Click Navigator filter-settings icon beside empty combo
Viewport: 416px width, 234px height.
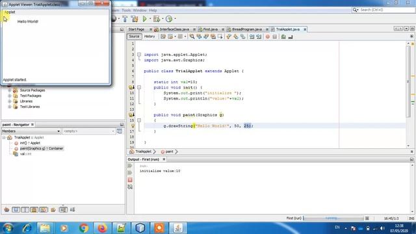point(120,131)
